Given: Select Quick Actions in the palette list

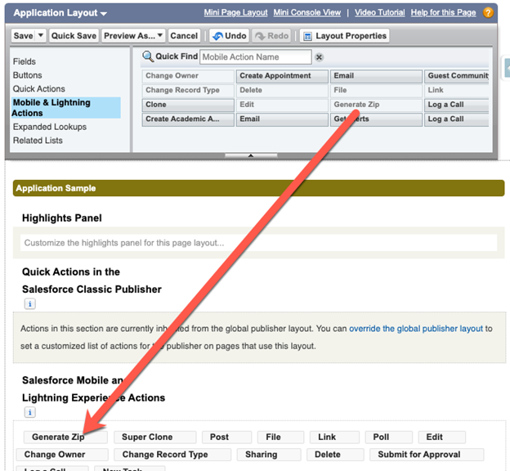Looking at the screenshot, I should tap(38, 88).
